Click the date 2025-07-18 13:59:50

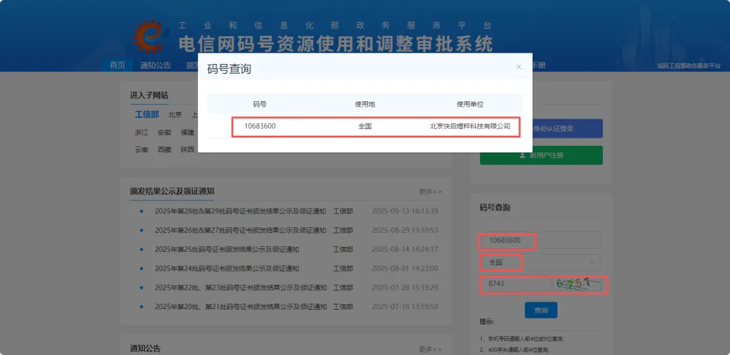point(405,306)
